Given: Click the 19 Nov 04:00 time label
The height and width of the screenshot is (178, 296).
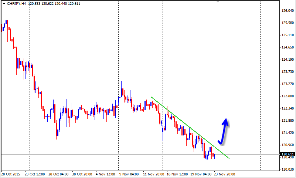Looking at the screenshot, I should coord(201,174).
